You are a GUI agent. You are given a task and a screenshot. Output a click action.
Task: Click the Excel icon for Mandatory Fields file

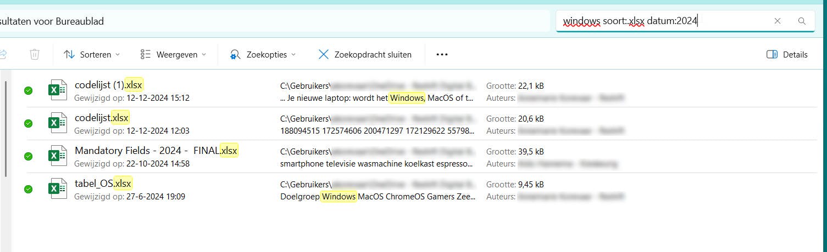[54, 156]
